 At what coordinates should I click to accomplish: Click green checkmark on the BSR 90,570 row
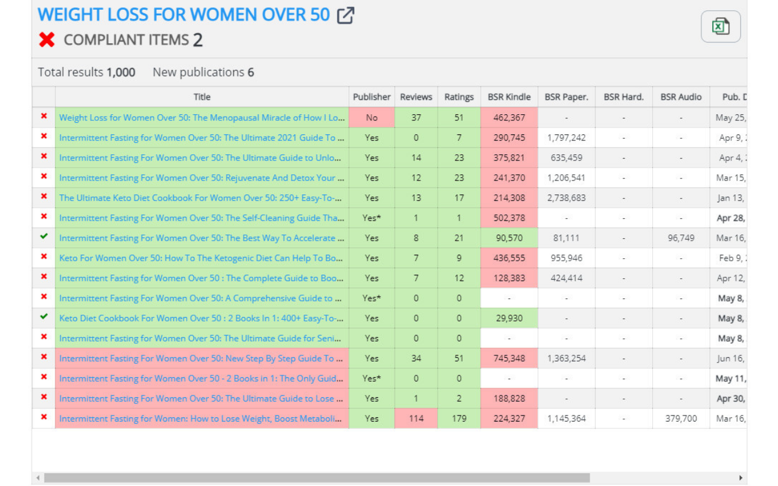tap(44, 237)
